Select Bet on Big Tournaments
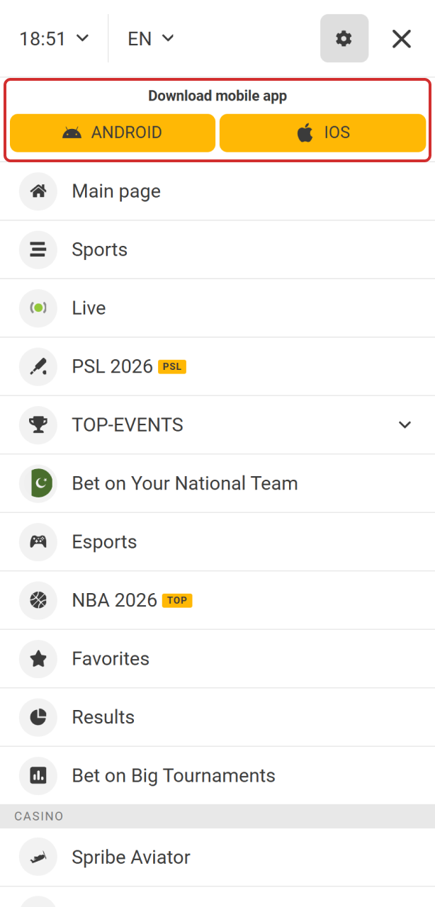Image resolution: width=435 pixels, height=907 pixels. (x=174, y=775)
